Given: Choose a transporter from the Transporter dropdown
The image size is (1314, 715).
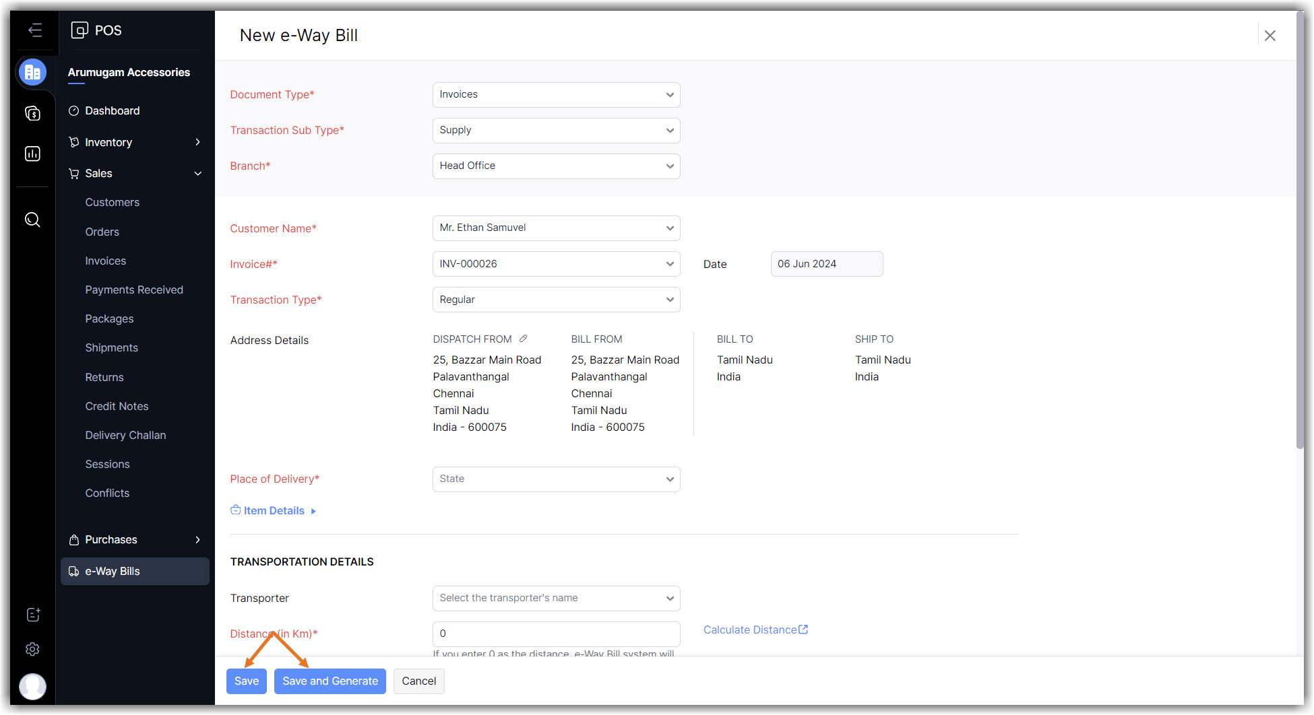Looking at the screenshot, I should click(x=556, y=599).
